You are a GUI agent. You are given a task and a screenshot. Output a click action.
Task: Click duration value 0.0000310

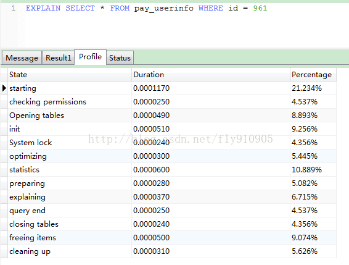click(151, 251)
